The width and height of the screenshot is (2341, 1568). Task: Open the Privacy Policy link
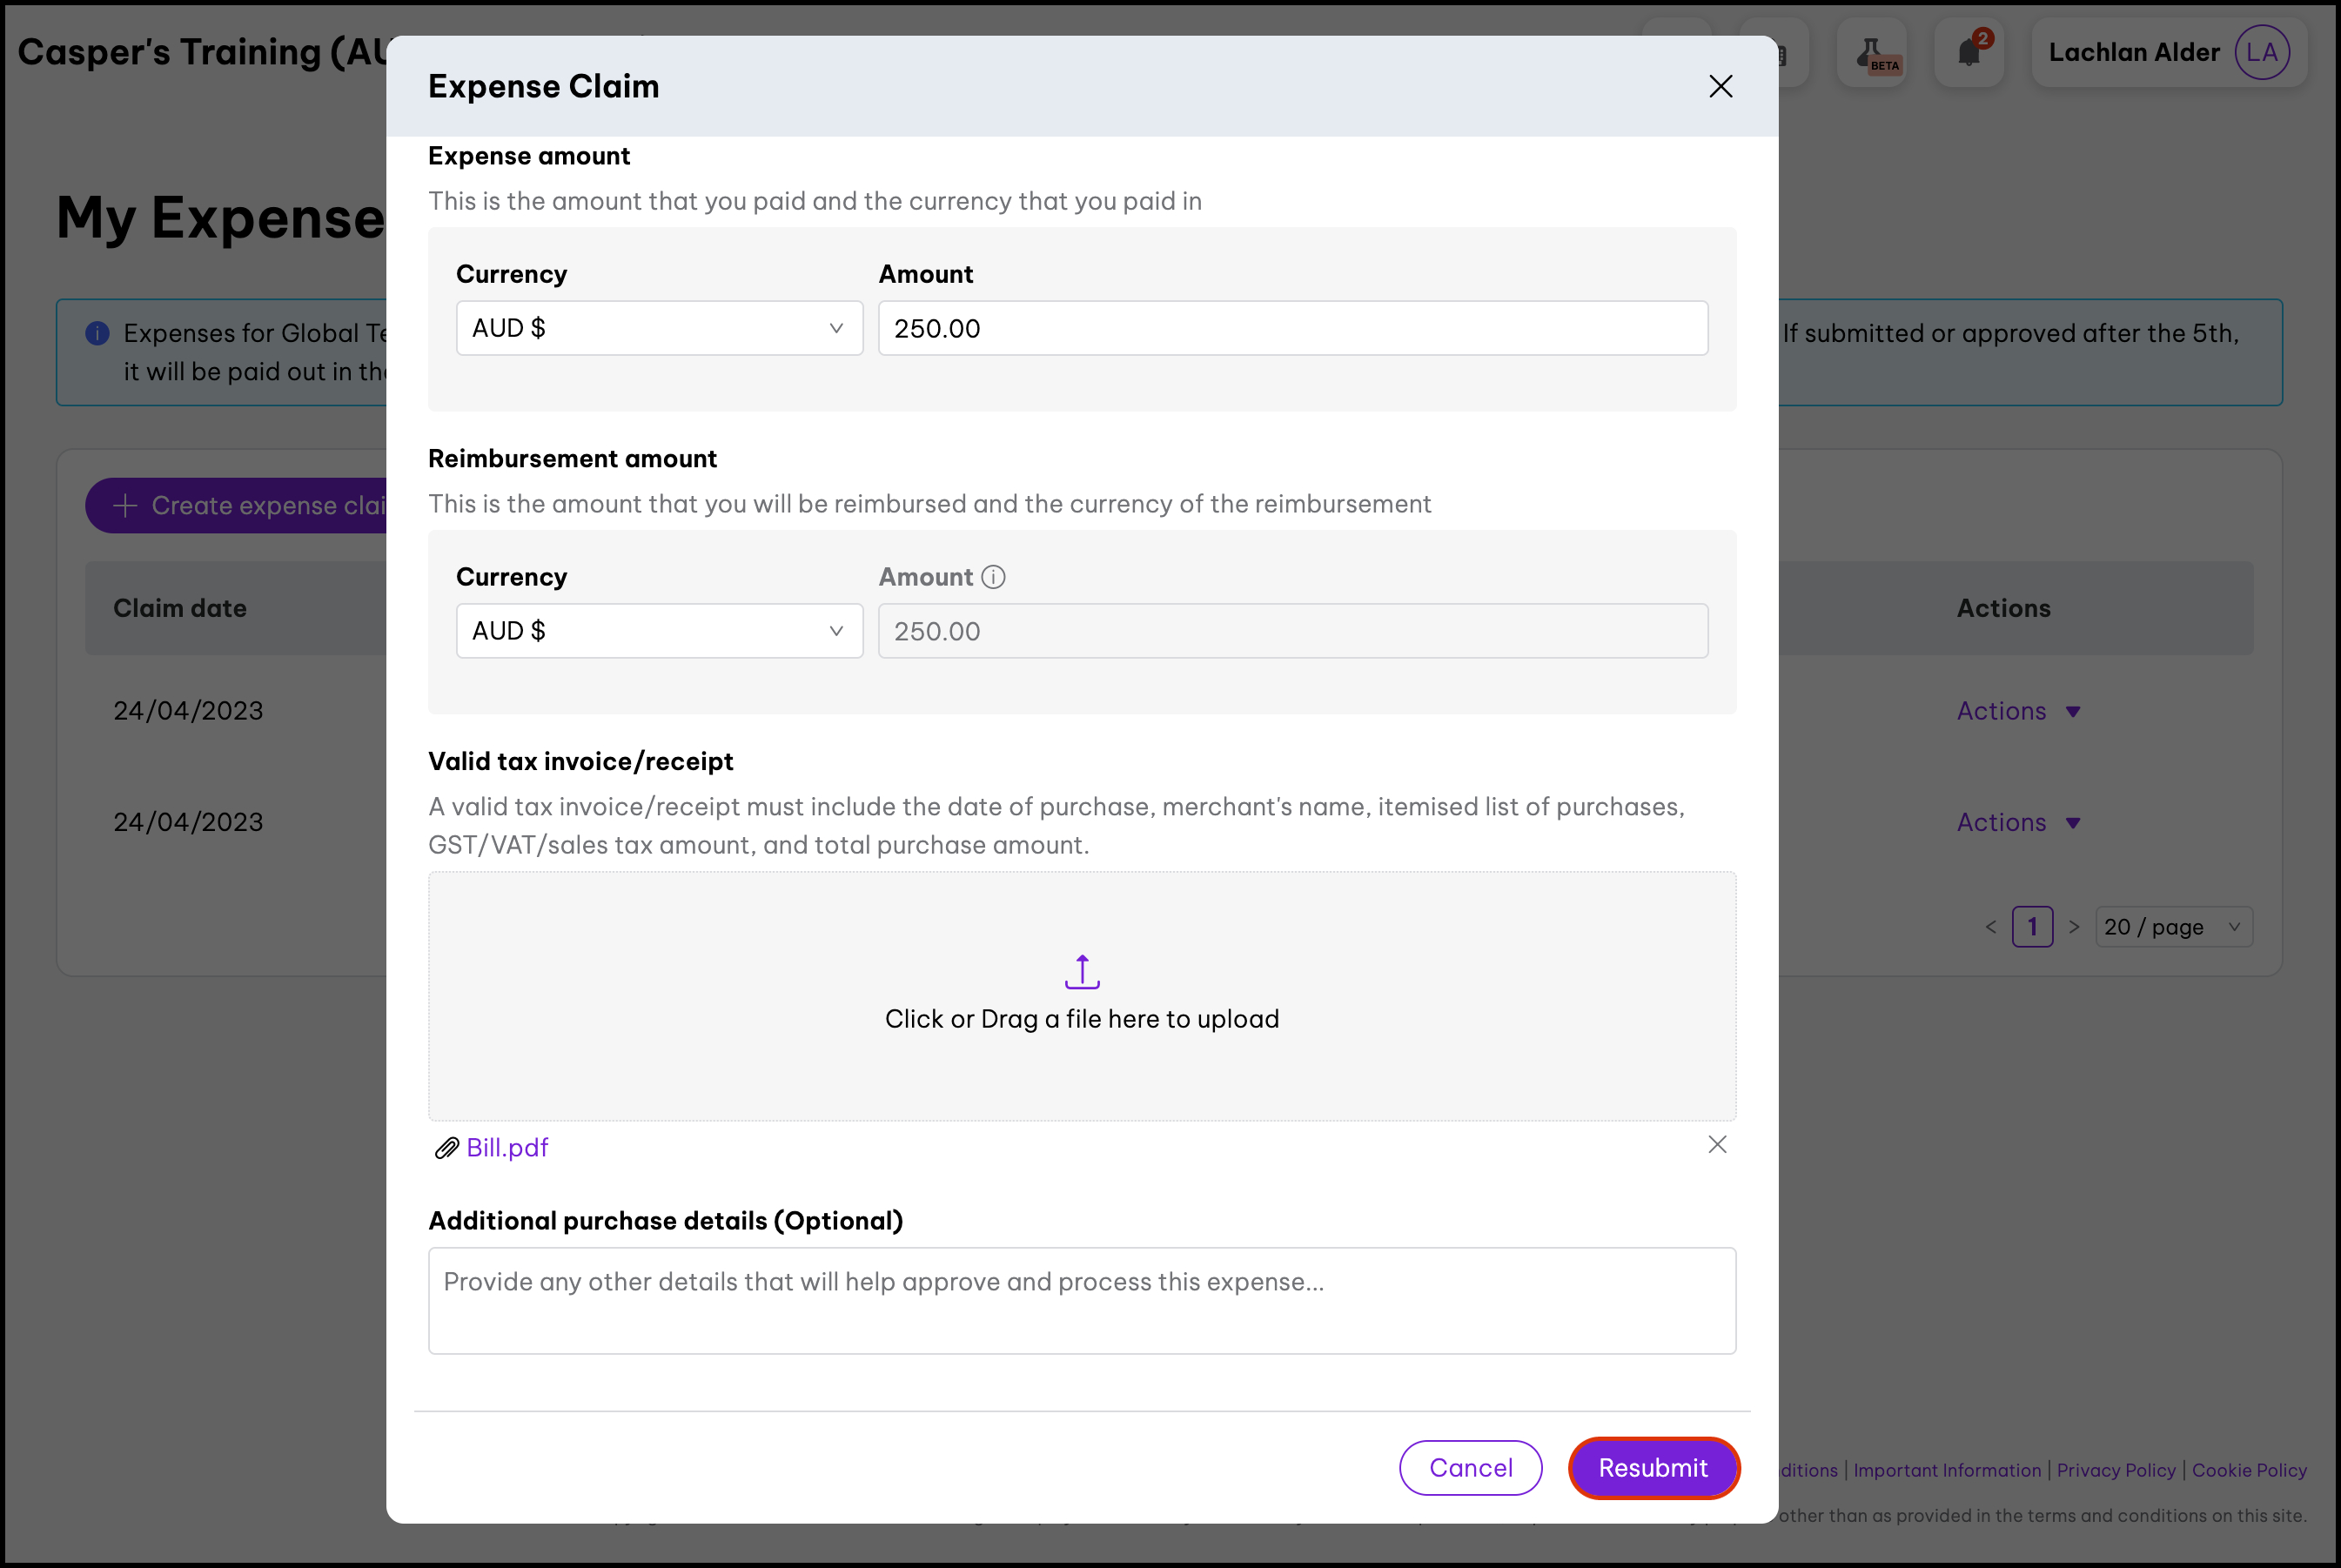(x=2115, y=1470)
